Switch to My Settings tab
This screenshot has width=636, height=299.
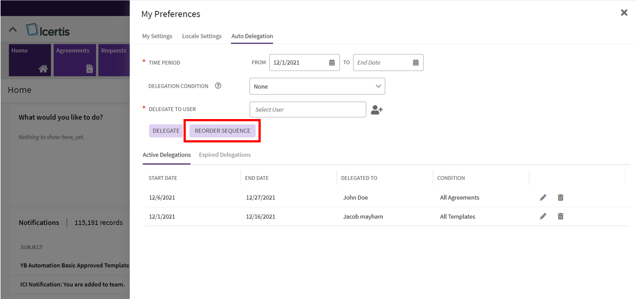tap(157, 36)
